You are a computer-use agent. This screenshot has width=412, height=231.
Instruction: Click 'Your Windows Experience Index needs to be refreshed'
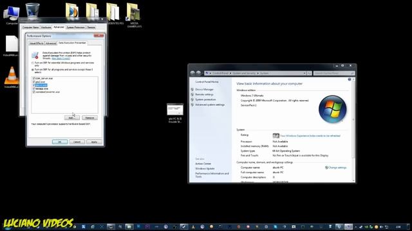310,136
